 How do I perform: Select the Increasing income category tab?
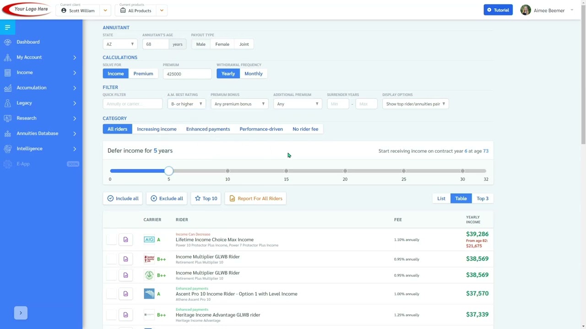pos(157,129)
